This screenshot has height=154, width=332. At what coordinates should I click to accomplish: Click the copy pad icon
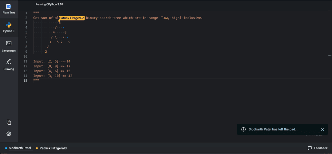point(9,122)
